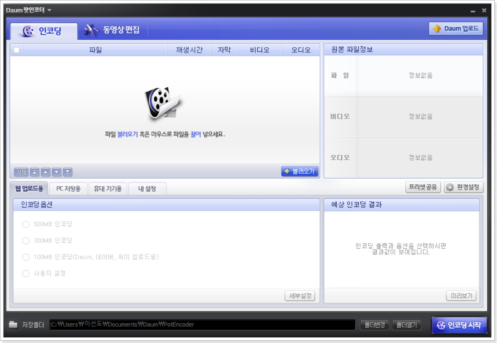Click the move-to-top arrow icon below file list
Viewport: 497px width, 343px height.
point(34,172)
